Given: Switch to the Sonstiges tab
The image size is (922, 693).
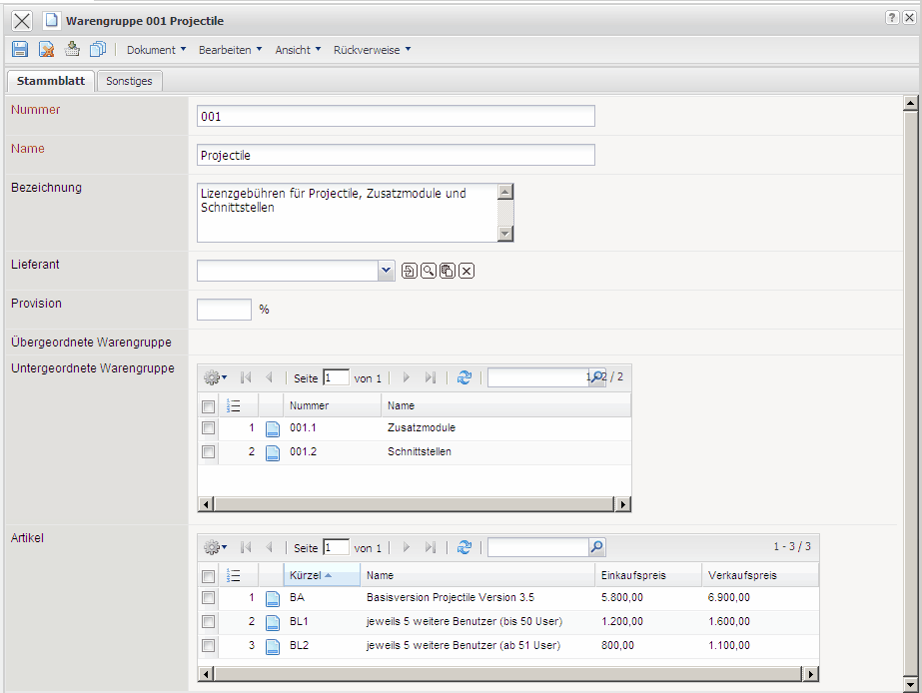Looking at the screenshot, I should (x=130, y=81).
